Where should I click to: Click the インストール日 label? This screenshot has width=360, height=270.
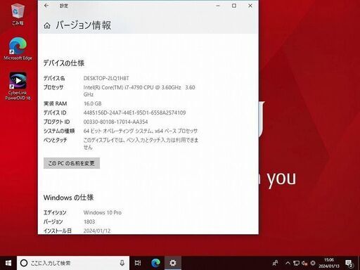coord(58,231)
